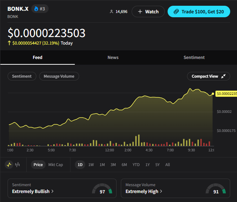Image resolution: width=237 pixels, height=202 pixels.
Task: Switch chart to Mkt Cap mode
Action: click(x=55, y=165)
